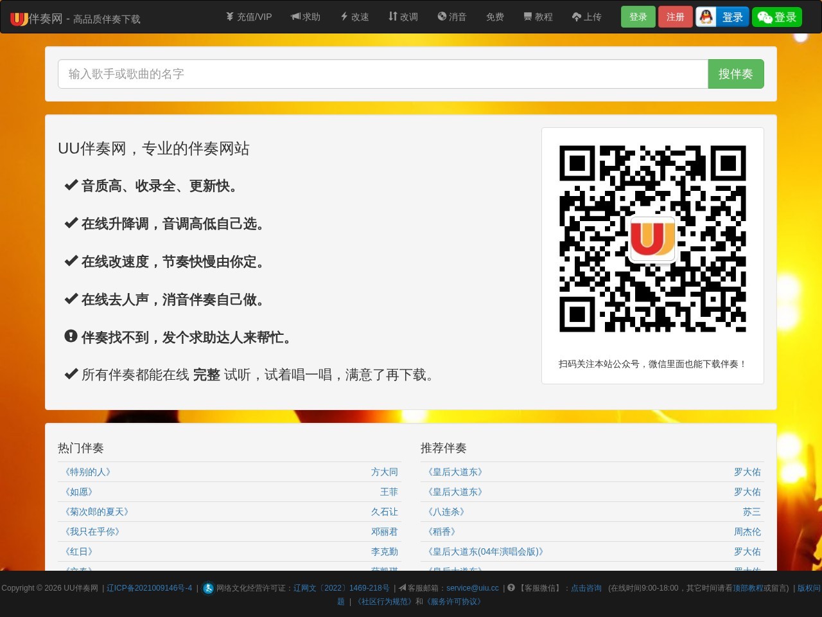Open the 《社区行为规范》 link
The height and width of the screenshot is (617, 822).
click(x=383, y=602)
